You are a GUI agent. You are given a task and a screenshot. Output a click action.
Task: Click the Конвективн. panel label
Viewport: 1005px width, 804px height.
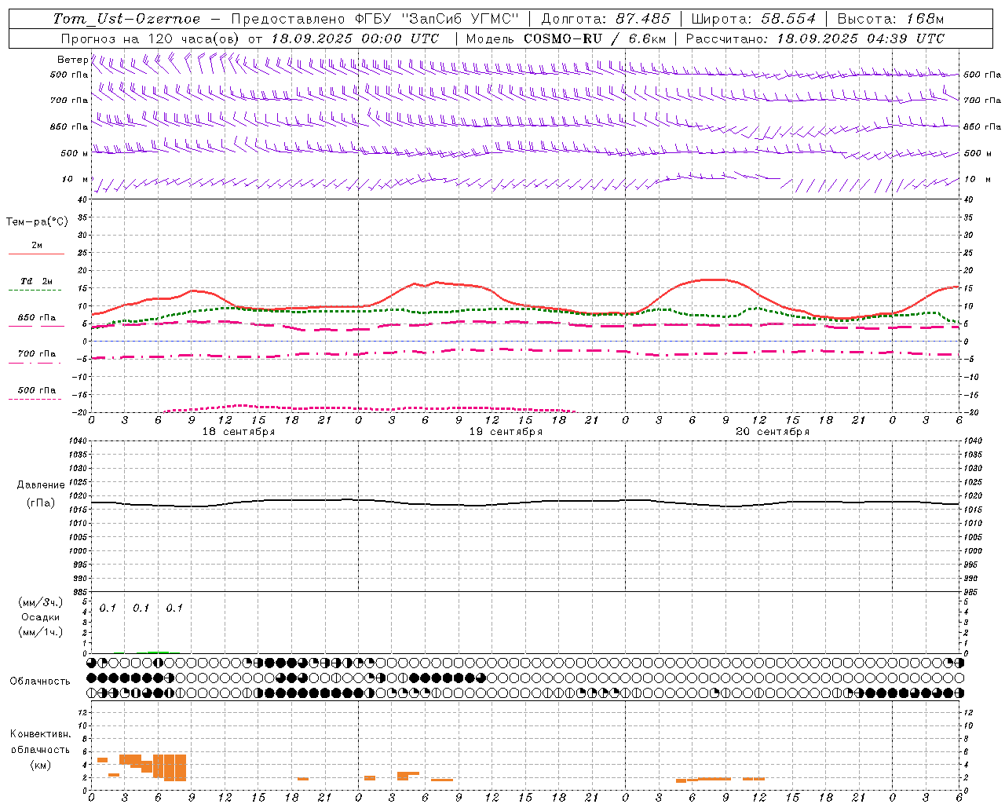(x=41, y=734)
